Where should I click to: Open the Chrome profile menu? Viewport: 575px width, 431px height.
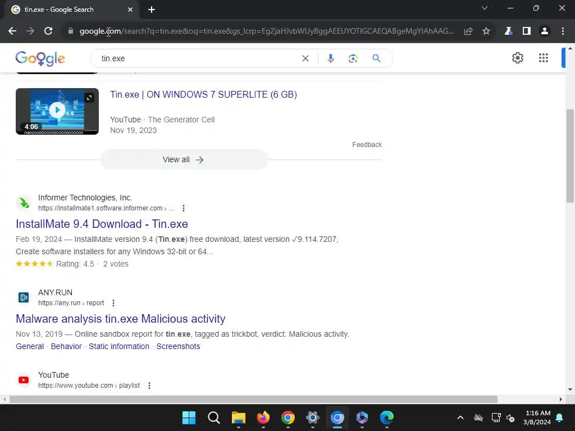pyautogui.click(x=545, y=31)
